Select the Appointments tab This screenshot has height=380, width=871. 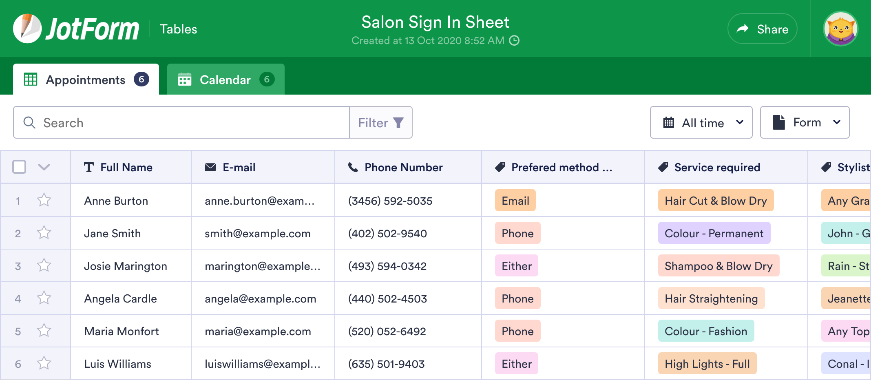pos(86,79)
